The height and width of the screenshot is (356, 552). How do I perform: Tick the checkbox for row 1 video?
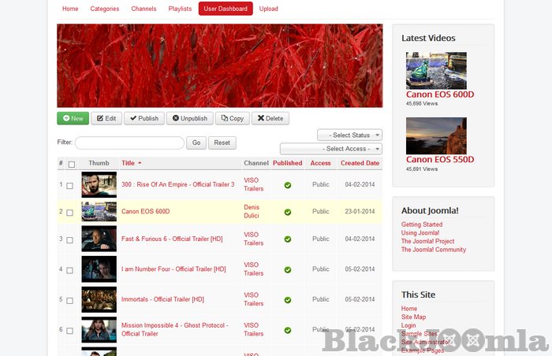click(x=70, y=186)
